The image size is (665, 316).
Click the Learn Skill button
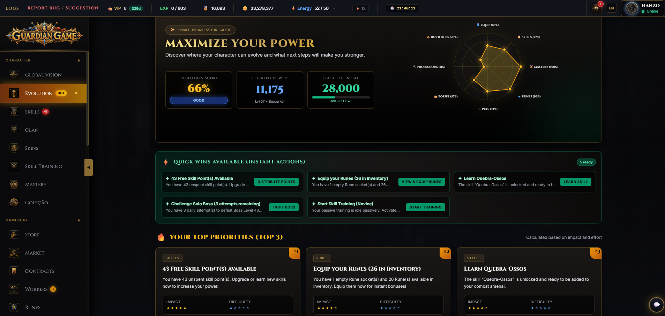click(x=576, y=182)
